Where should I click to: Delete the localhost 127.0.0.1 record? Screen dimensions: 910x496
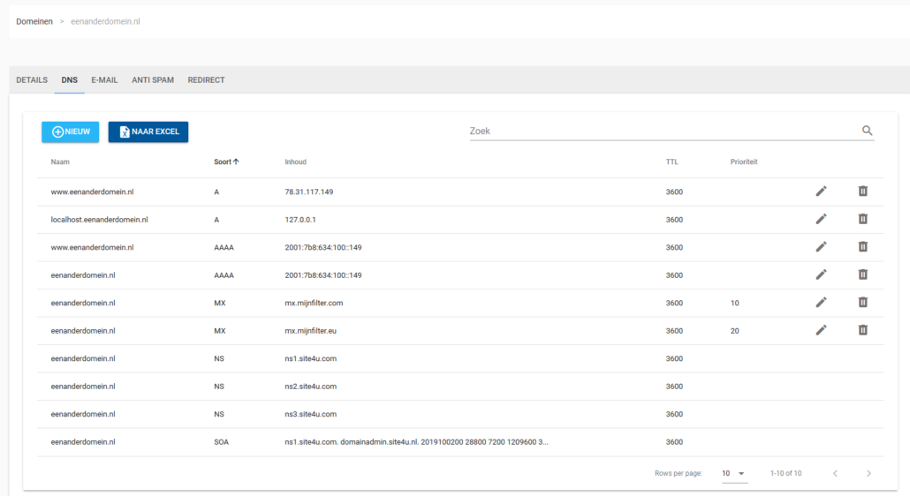coord(863,219)
